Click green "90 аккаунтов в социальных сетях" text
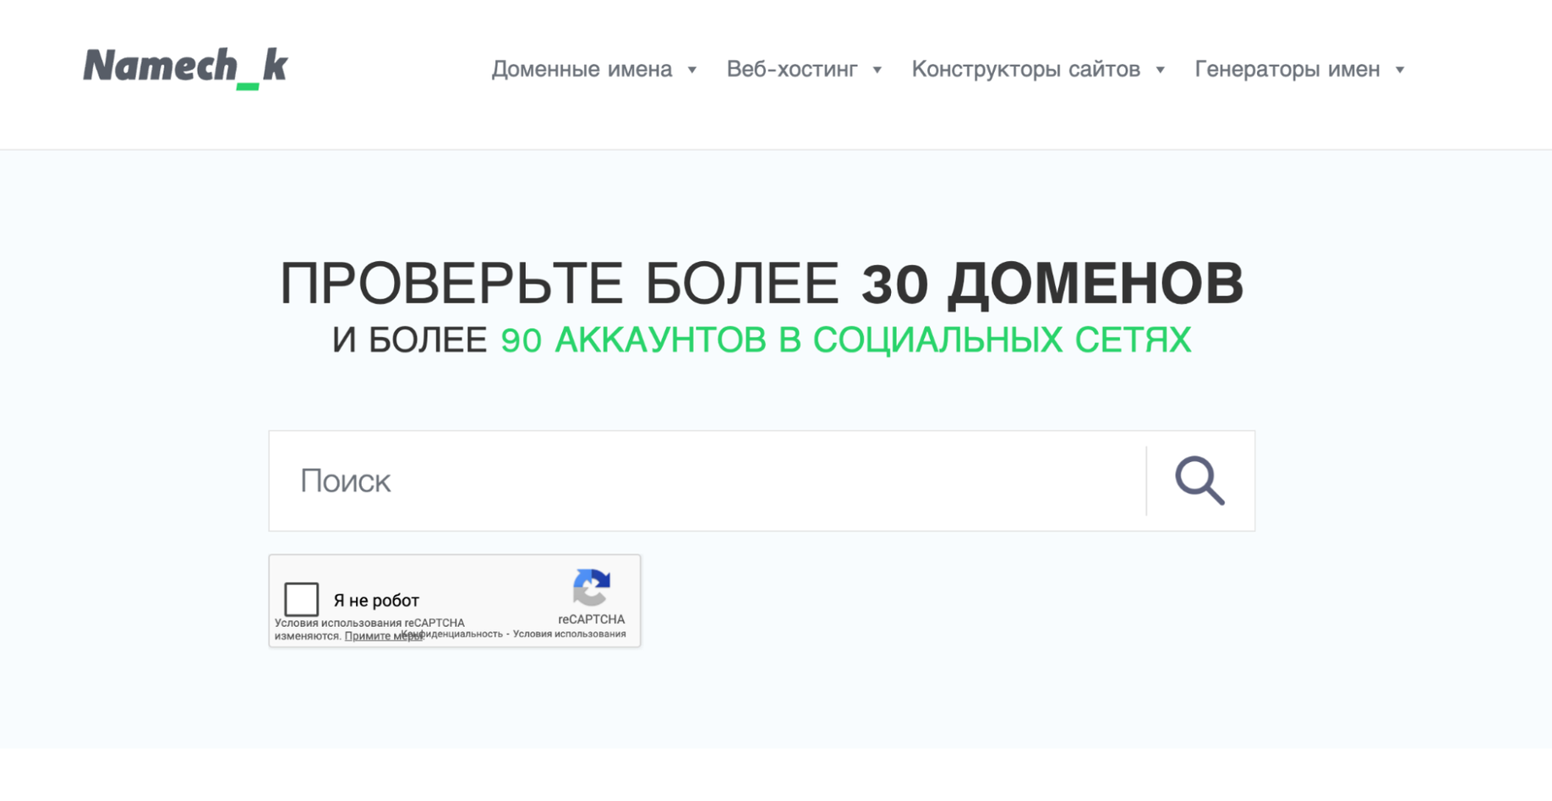The width and height of the screenshot is (1552, 801). pos(845,341)
